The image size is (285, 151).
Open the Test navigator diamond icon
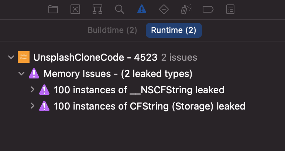coord(164,9)
